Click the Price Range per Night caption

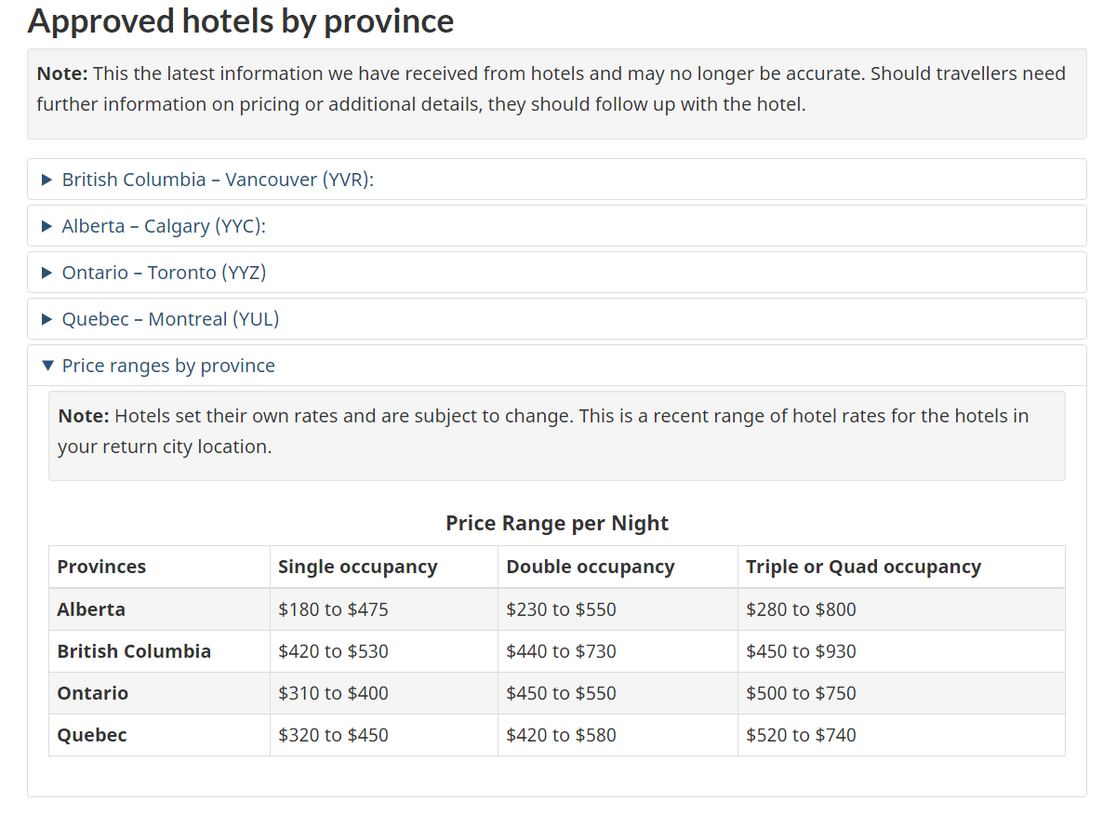(x=557, y=523)
